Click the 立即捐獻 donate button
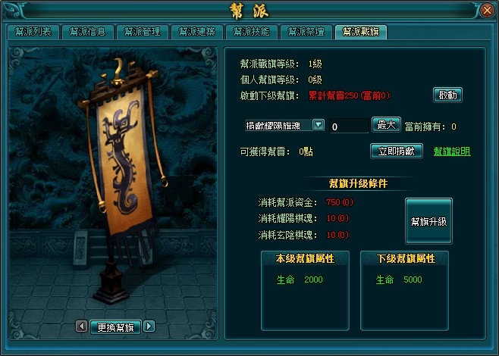This screenshot has width=499, height=356. (x=397, y=151)
